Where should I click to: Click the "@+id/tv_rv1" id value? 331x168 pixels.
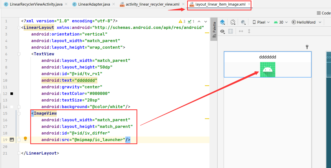pyautogui.click(x=86, y=74)
